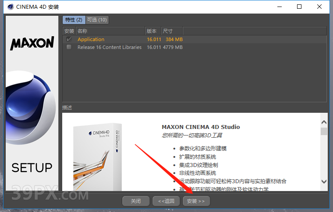Switch to the 特性 (2) tab
The image size is (333, 212).
74,20
